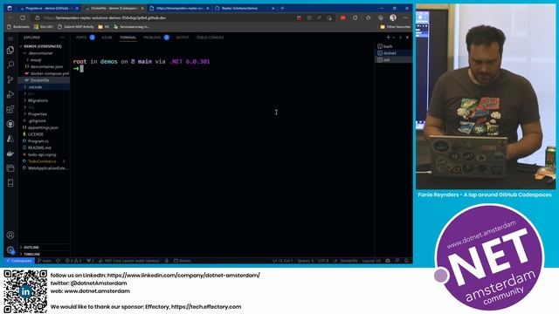559x314 pixels.
Task: Open the Accounts menu icon
Action: coord(10,235)
